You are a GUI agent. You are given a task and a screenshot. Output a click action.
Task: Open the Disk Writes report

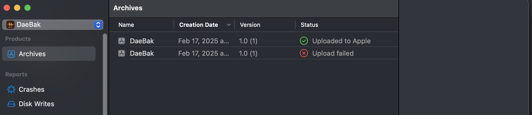click(x=36, y=104)
